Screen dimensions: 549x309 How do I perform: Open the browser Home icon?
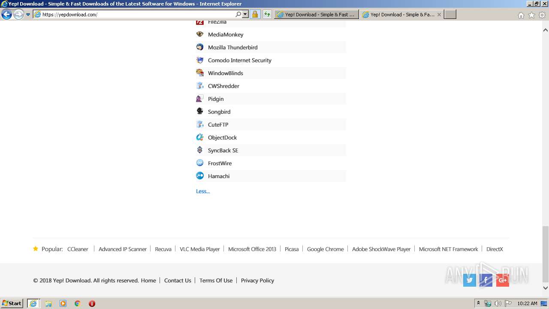(x=521, y=15)
